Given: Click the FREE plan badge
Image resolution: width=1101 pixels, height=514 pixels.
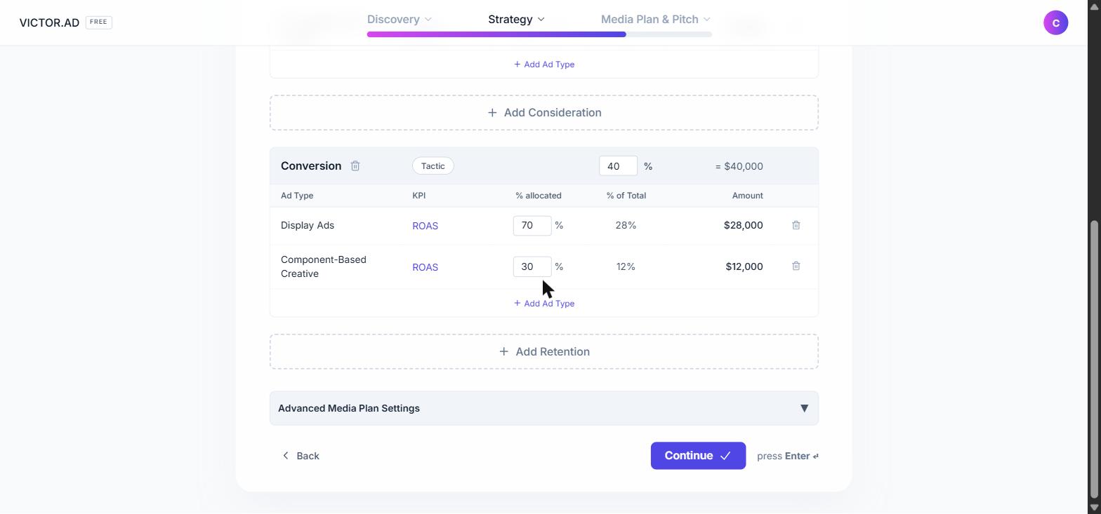Looking at the screenshot, I should 98,22.
